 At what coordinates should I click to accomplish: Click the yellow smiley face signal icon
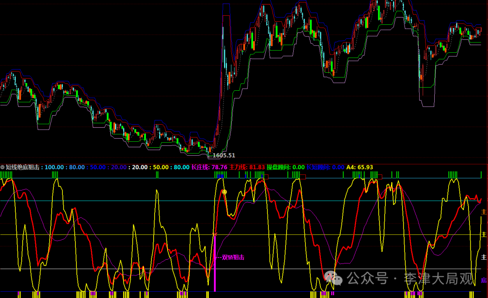[x=224, y=192]
